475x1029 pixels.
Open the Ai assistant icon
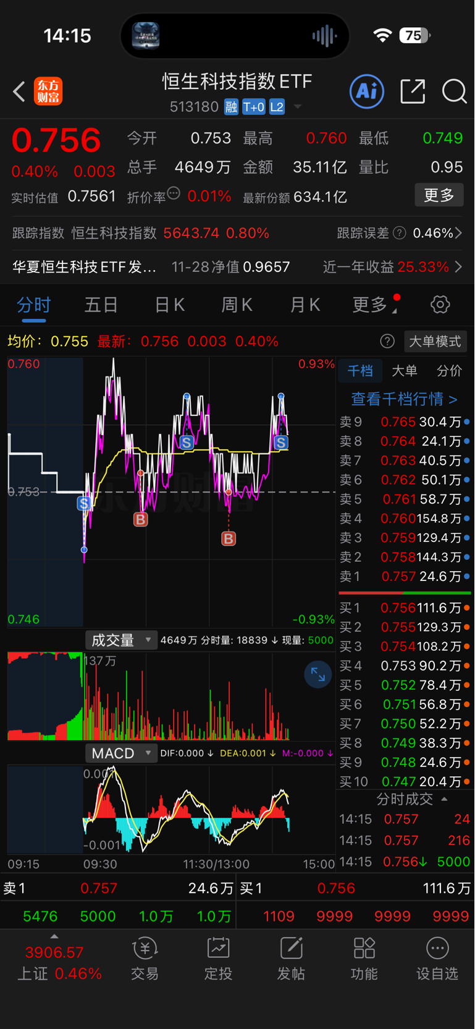367,91
